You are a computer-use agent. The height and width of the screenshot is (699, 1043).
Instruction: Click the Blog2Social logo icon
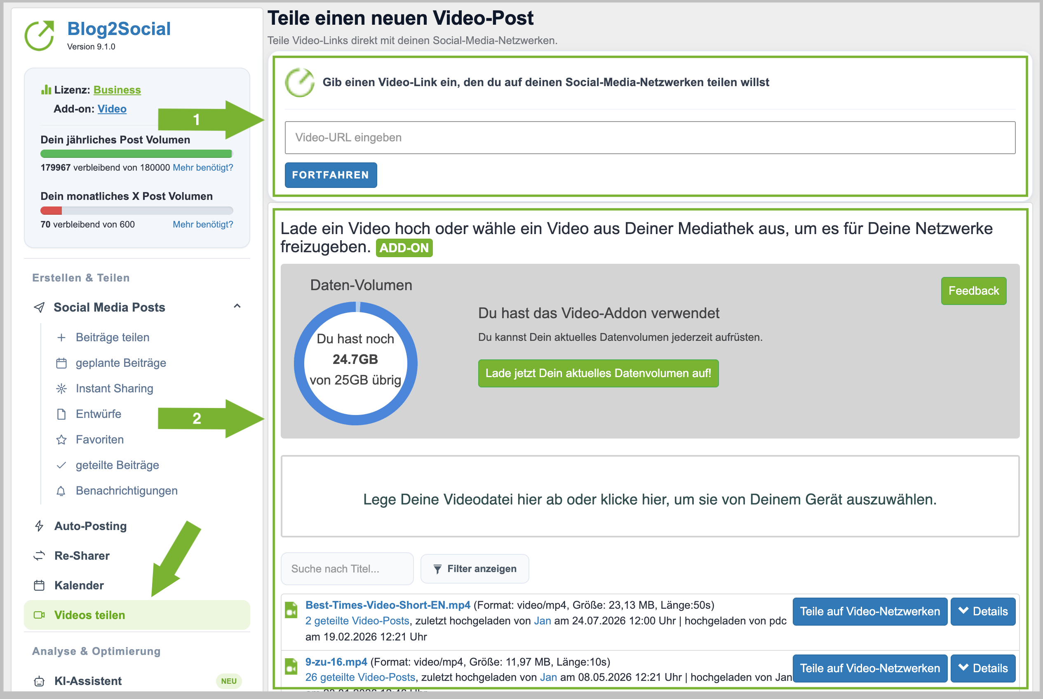pyautogui.click(x=39, y=35)
